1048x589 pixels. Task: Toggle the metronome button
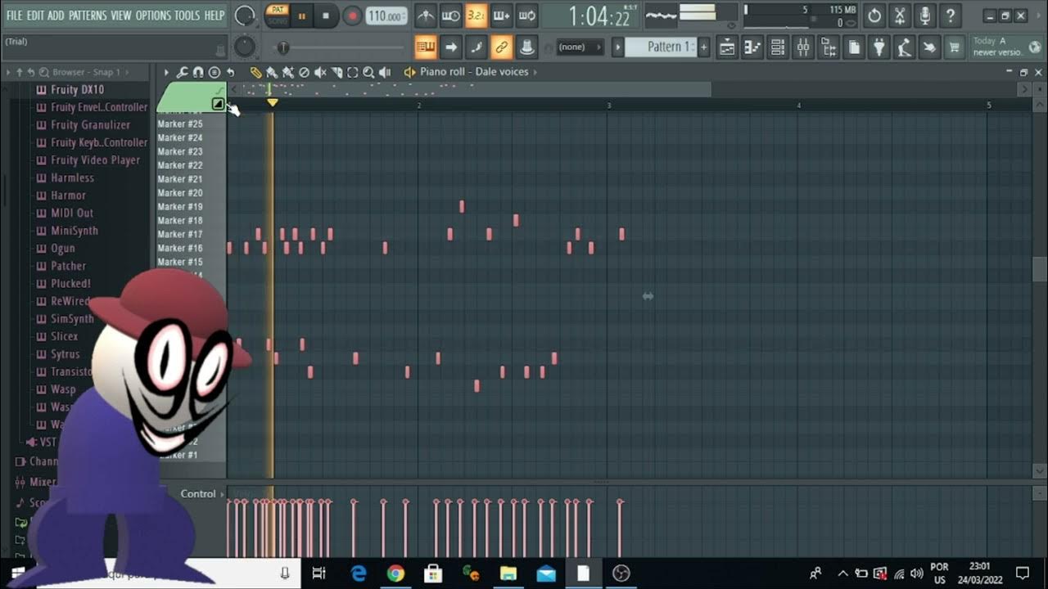[x=426, y=16]
